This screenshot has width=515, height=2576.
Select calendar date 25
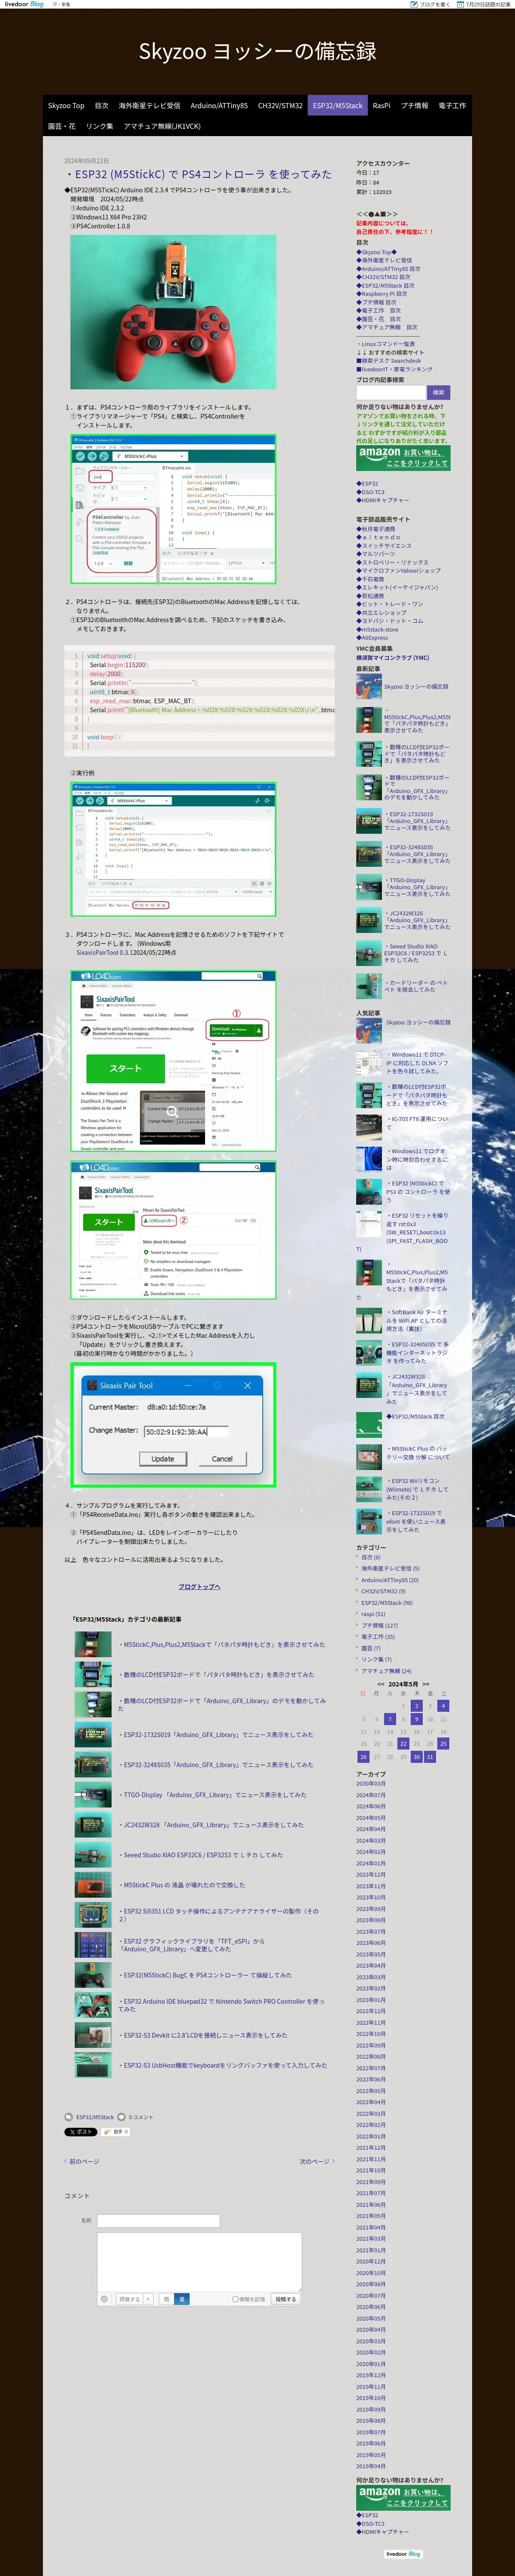click(443, 1743)
